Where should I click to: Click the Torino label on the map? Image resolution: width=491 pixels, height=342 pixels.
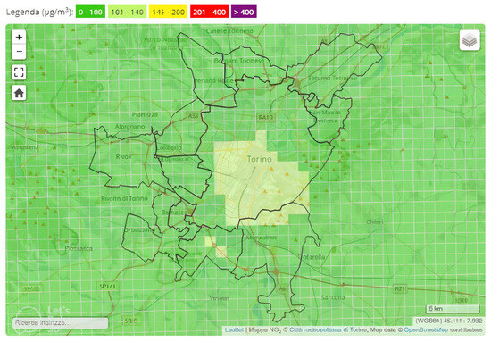coord(259,159)
